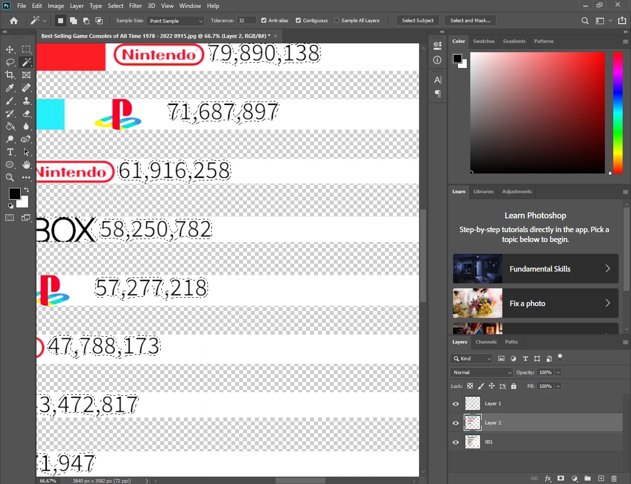Toggle Anti-alias checkbox
Viewport: 631px width, 484px height.
pos(264,21)
